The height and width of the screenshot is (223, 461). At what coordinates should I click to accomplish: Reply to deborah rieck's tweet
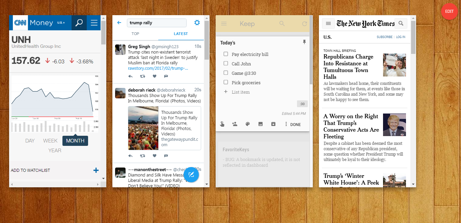tap(131, 156)
